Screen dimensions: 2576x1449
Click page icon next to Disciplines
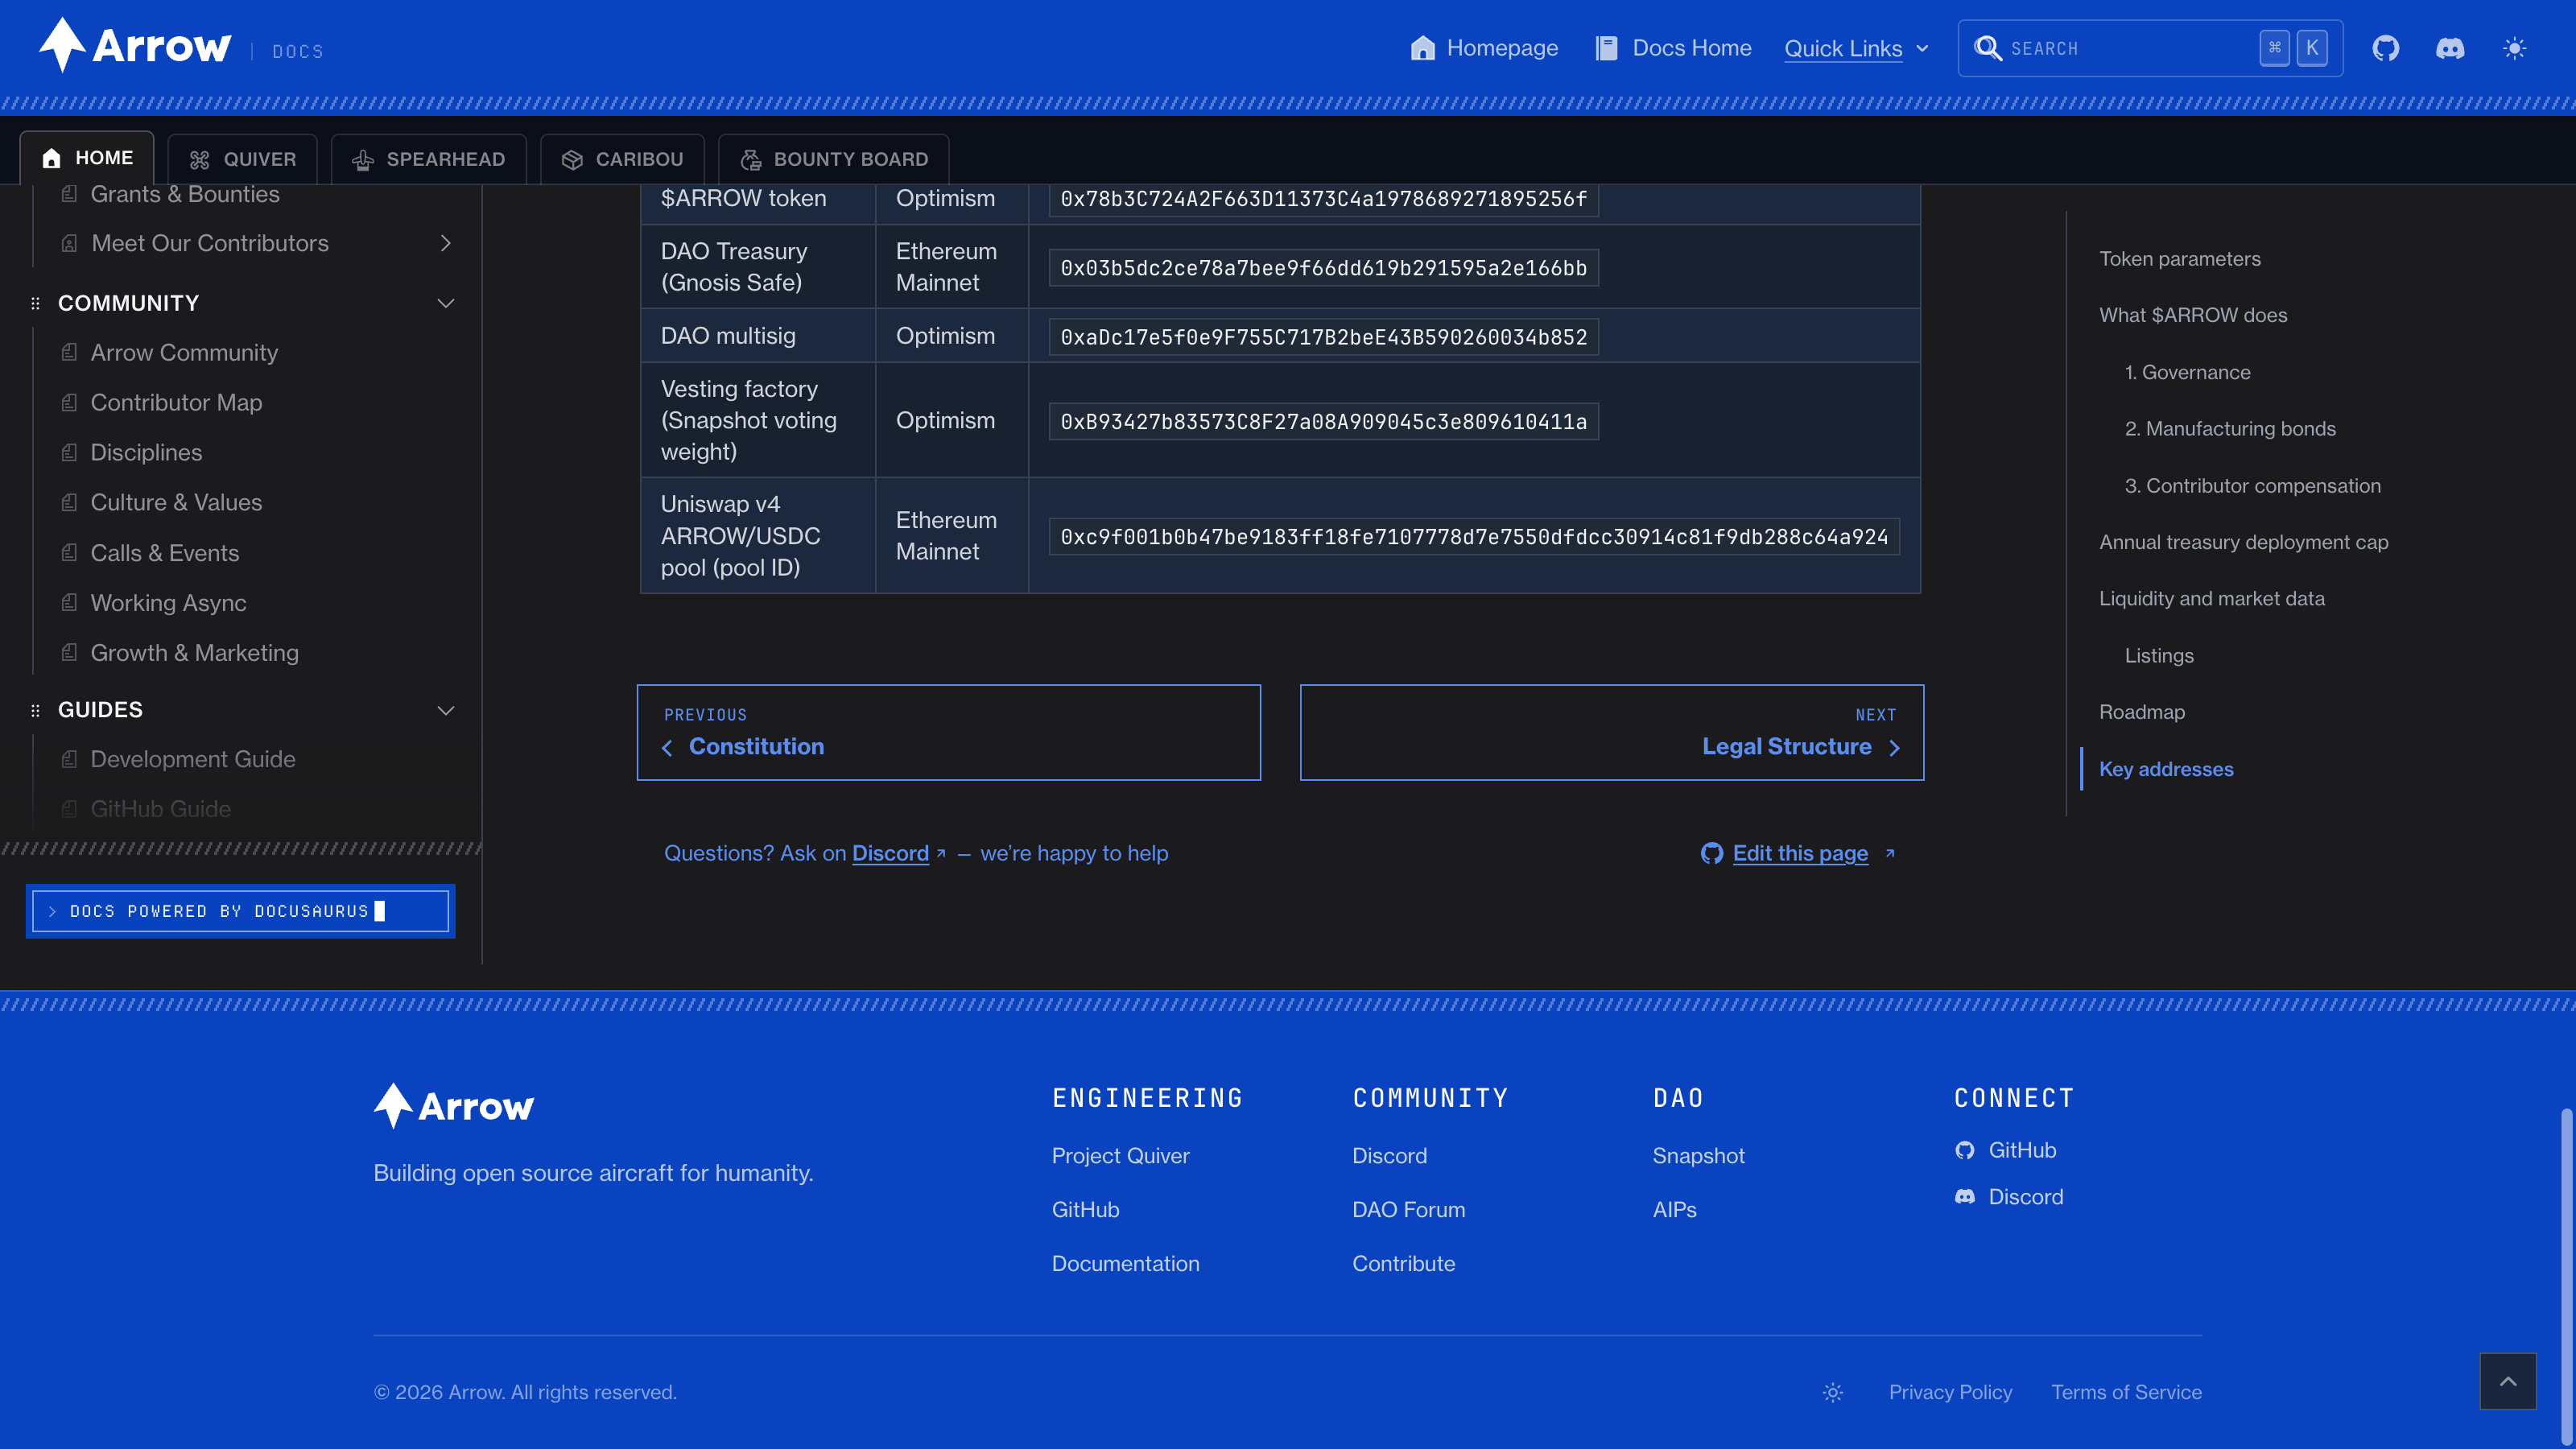69,452
